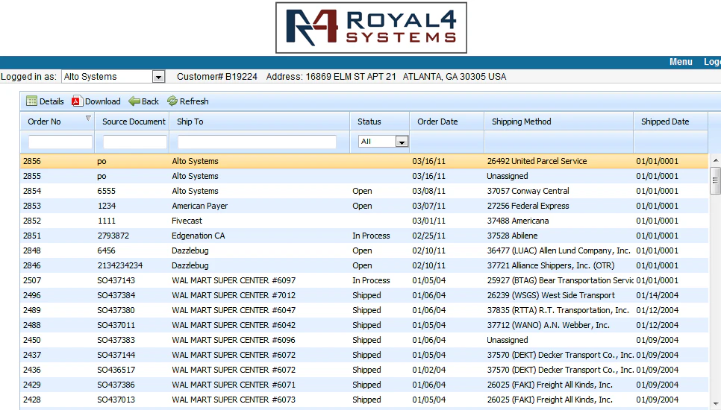Click Open status of order 2853

pyautogui.click(x=362, y=206)
